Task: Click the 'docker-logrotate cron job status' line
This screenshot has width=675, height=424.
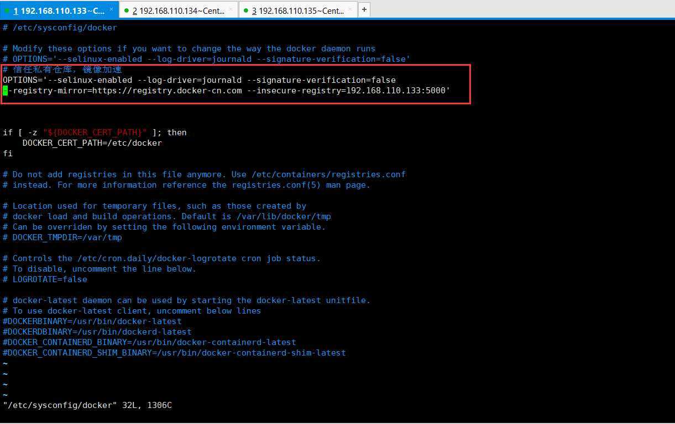Action: point(161,258)
